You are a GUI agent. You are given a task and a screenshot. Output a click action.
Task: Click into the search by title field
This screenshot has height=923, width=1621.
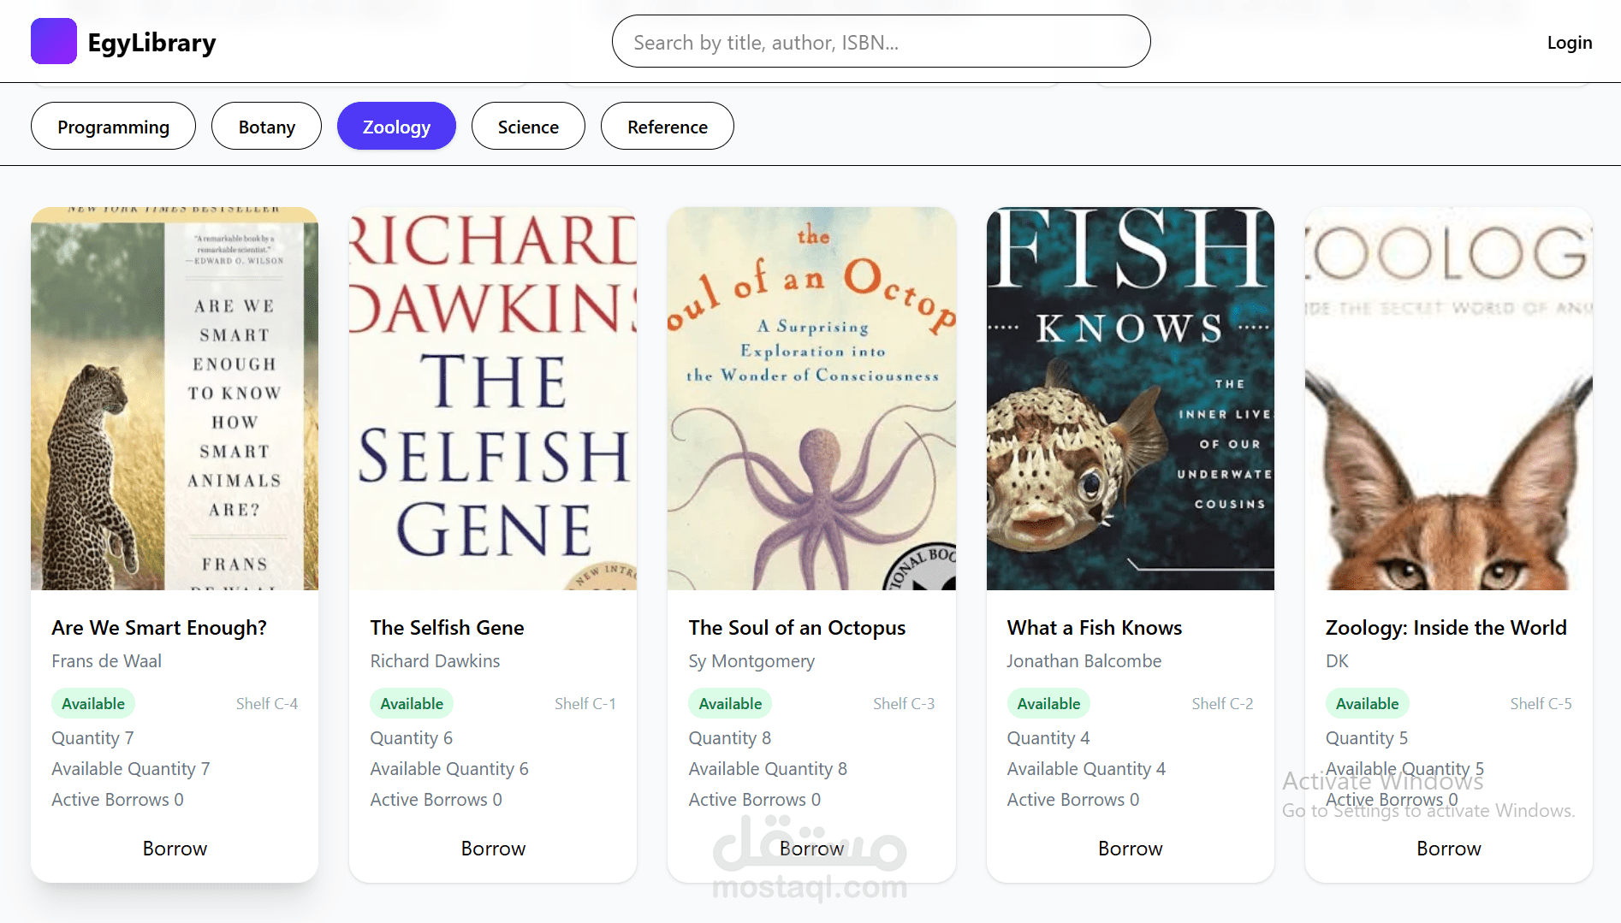(880, 41)
